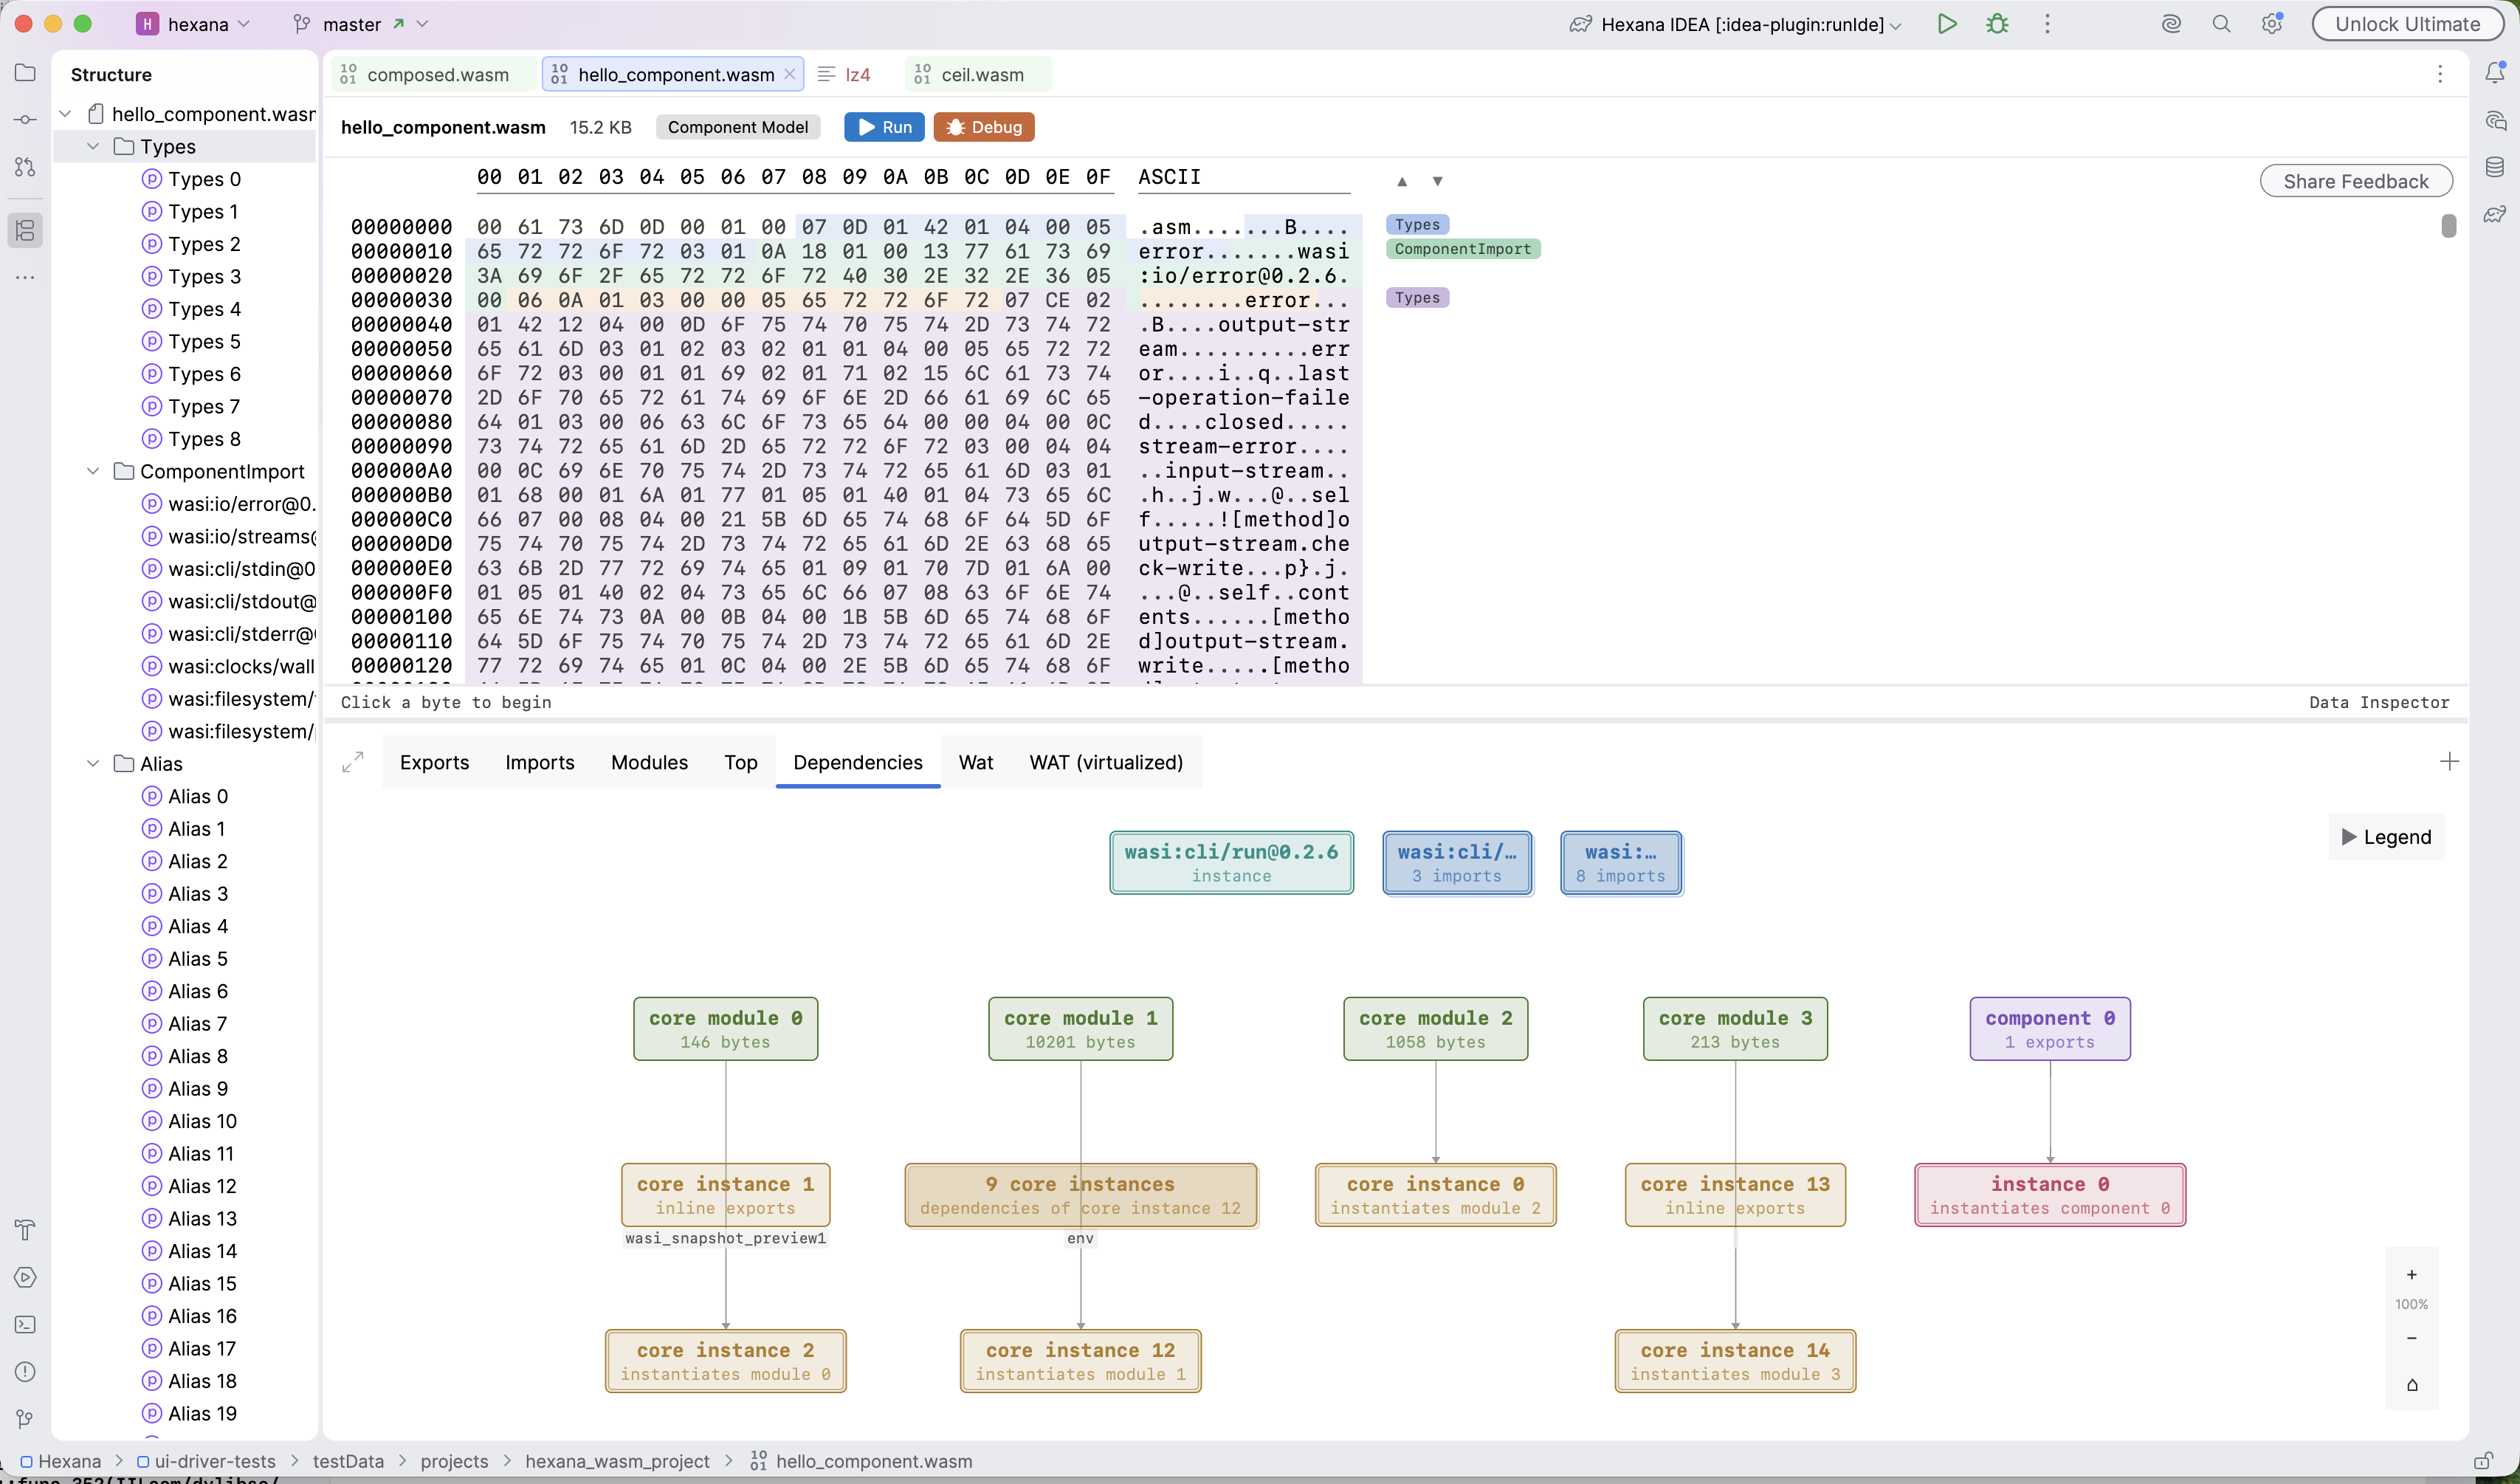Open the Services tool window icon
The image size is (2520, 1484).
25,1277
